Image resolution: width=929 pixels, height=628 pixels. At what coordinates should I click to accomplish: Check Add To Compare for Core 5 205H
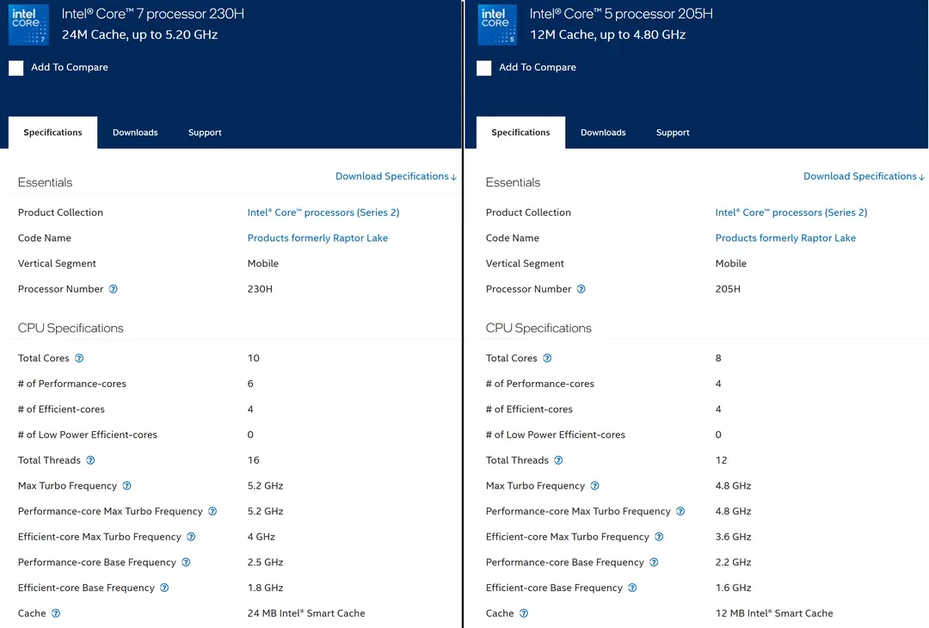(484, 68)
